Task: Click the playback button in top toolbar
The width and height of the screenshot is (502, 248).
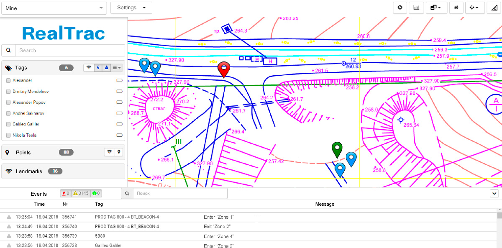Action: pyautogui.click(x=400, y=8)
